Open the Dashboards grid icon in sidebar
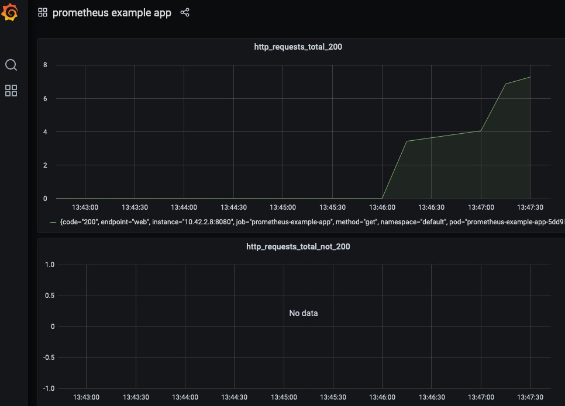 click(11, 91)
